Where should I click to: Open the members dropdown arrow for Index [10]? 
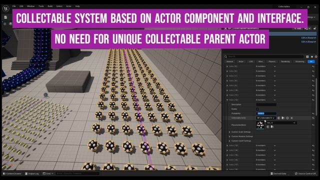(x=274, y=90)
